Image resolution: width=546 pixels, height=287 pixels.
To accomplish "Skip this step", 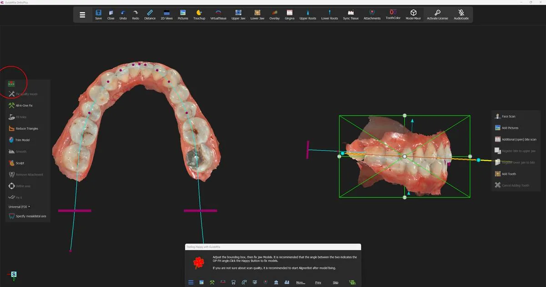I will click(x=335, y=282).
